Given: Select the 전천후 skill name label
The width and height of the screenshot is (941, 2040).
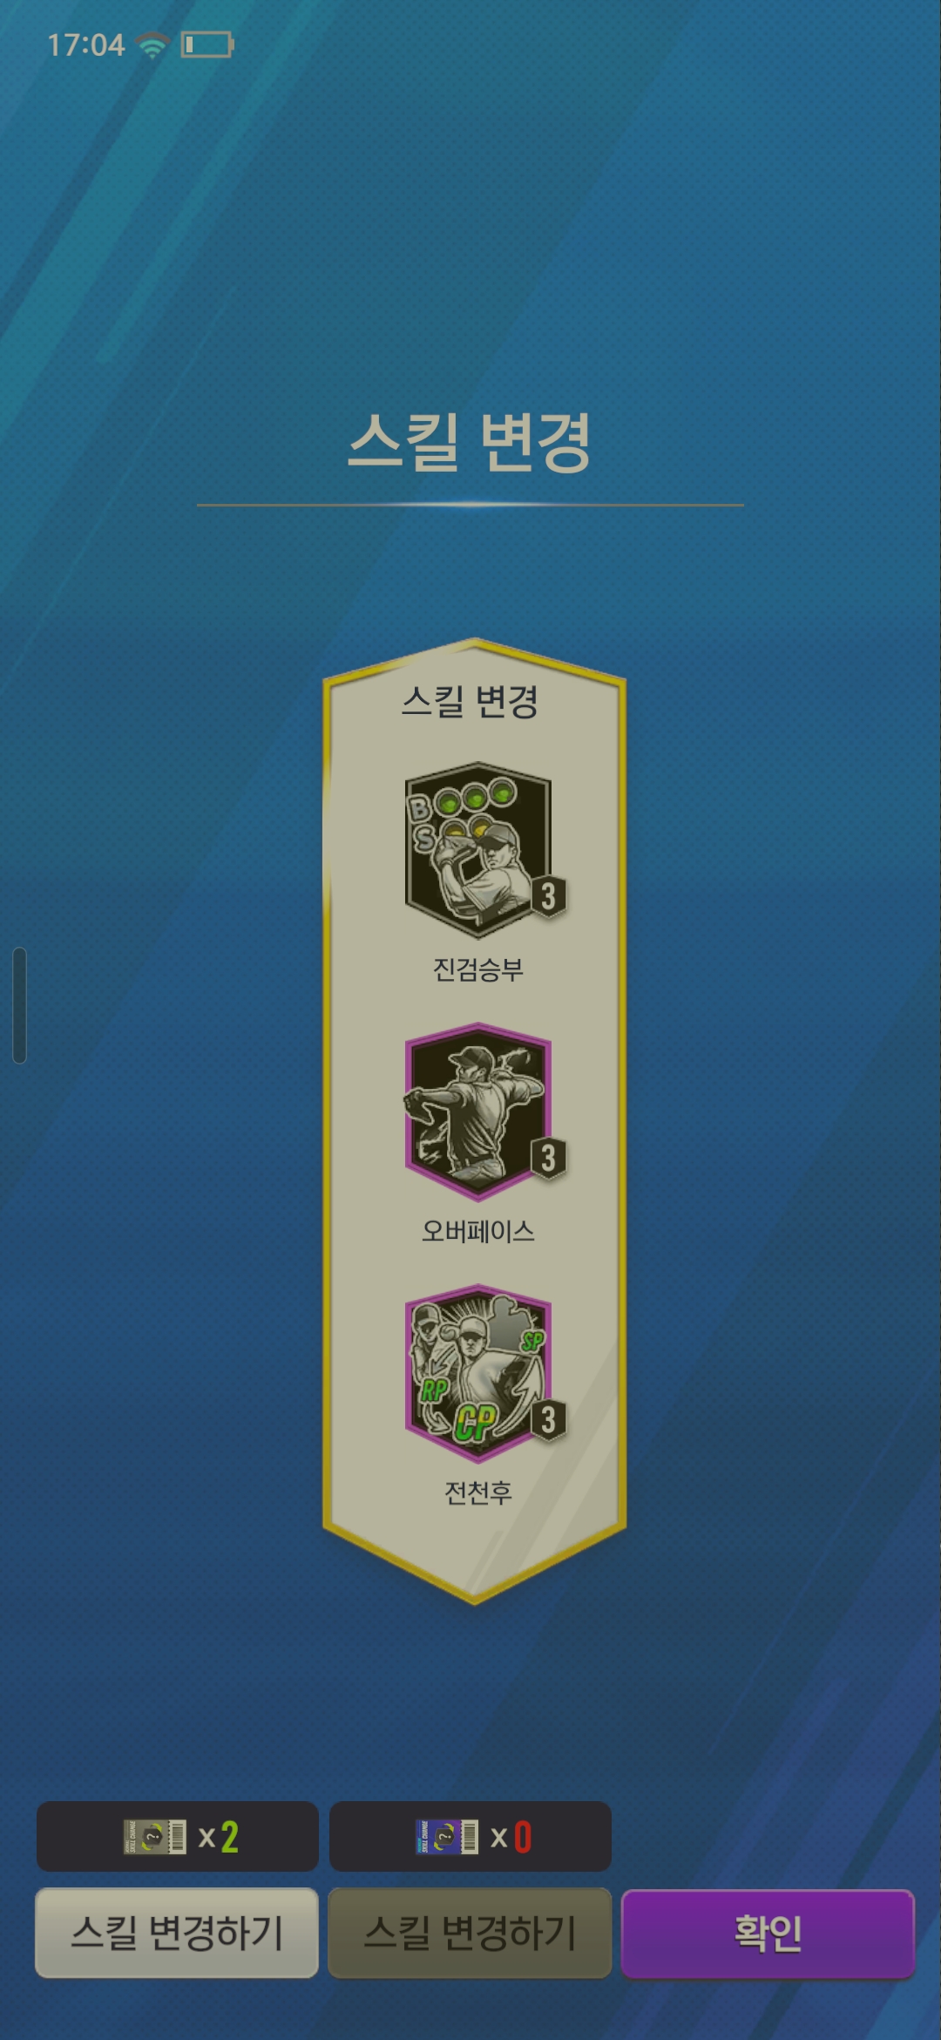Looking at the screenshot, I should point(477,1493).
